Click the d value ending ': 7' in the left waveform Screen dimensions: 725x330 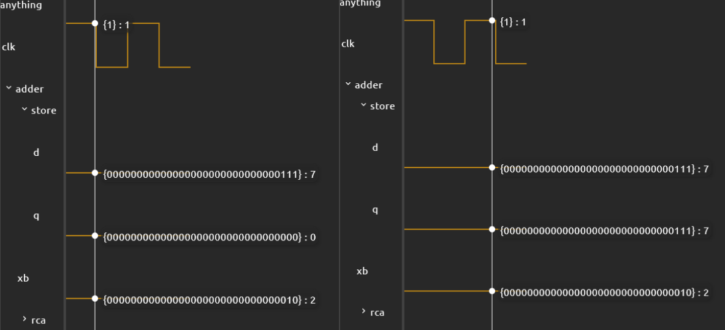click(210, 174)
